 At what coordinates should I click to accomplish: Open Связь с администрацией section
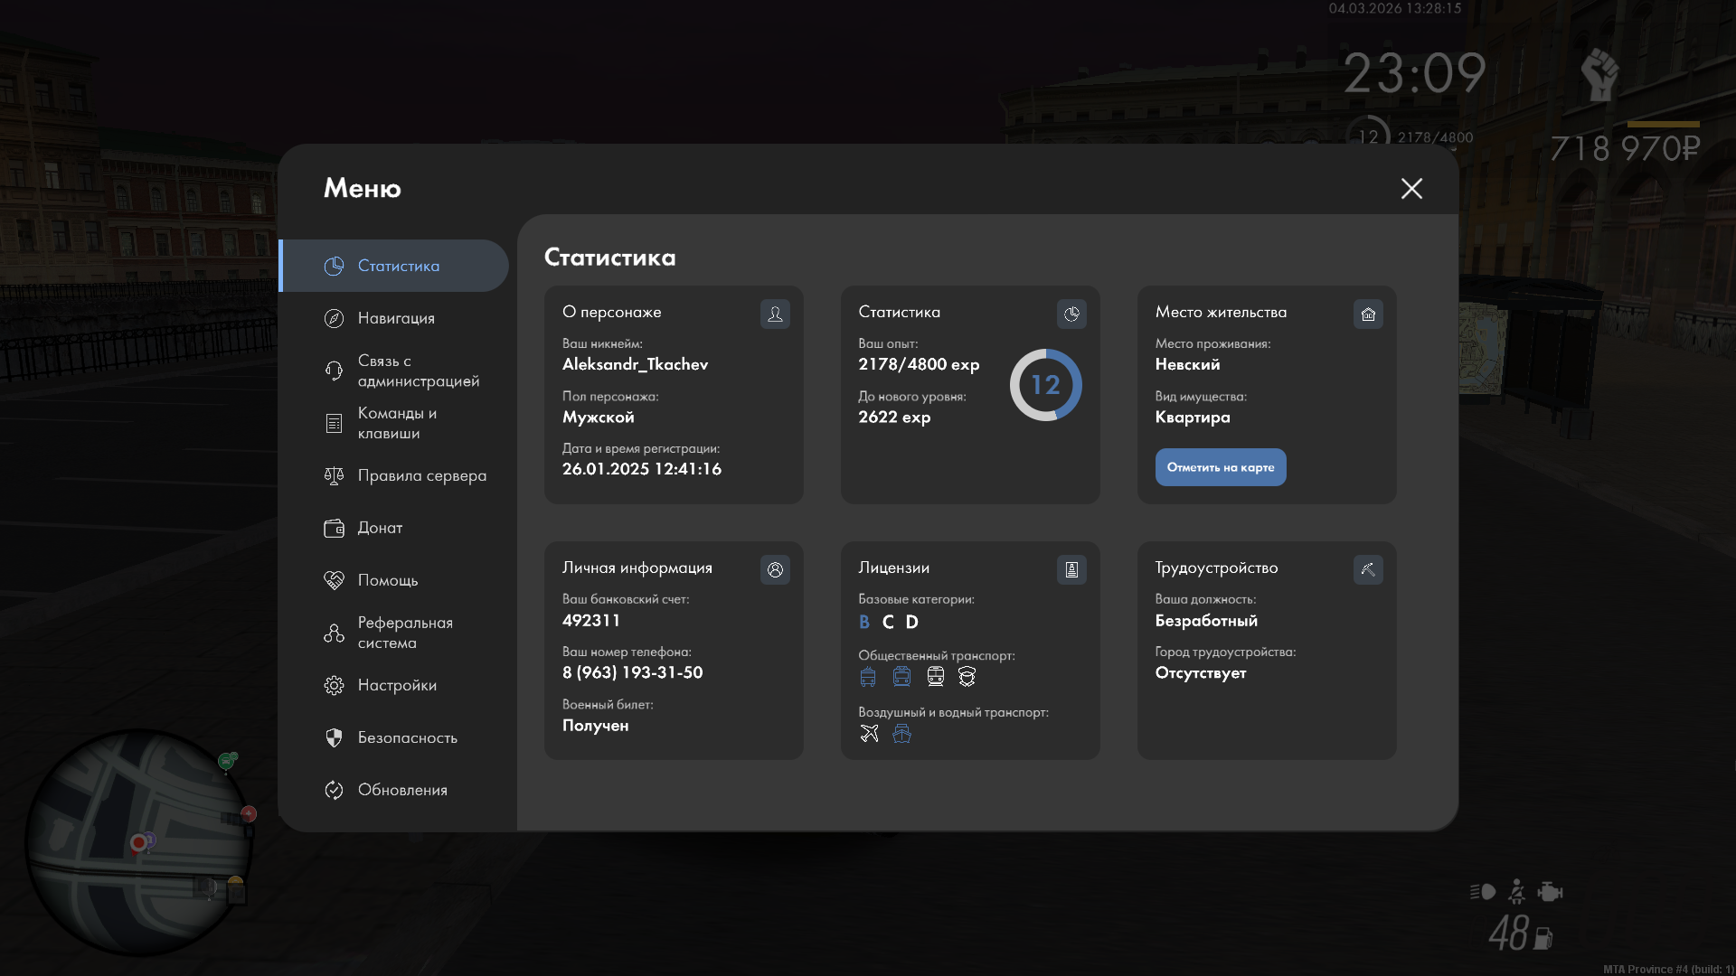pyautogui.click(x=418, y=371)
